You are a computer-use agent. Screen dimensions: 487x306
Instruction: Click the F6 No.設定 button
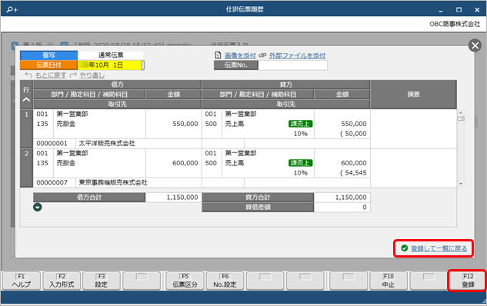(225, 281)
